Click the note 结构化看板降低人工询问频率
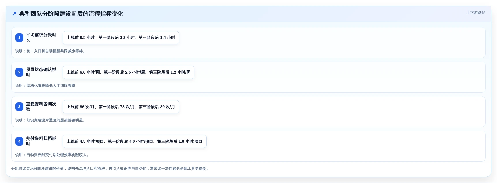 (46, 86)
